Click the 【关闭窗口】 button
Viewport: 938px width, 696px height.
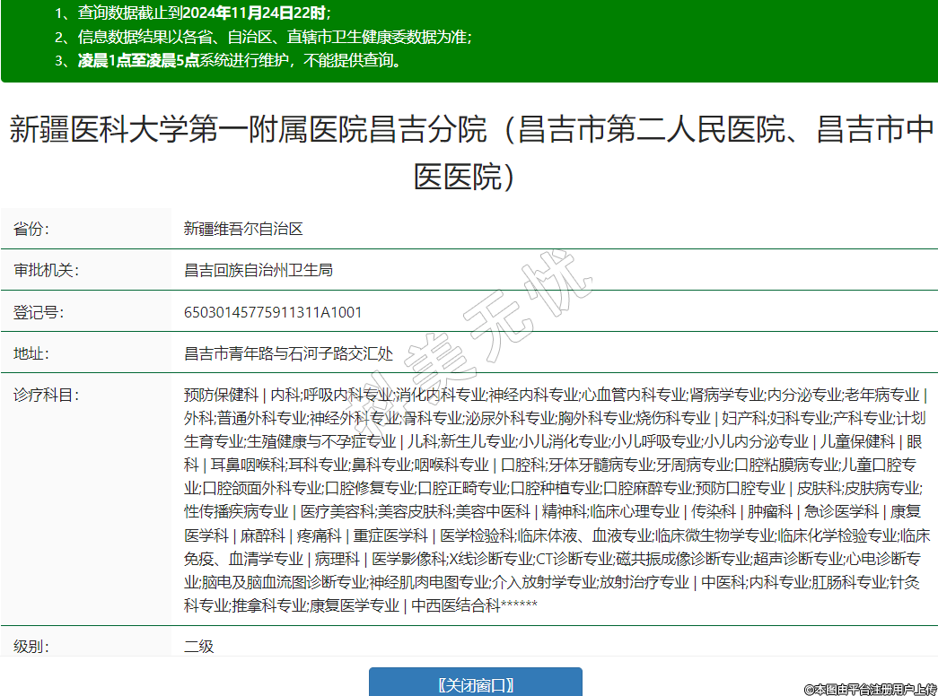click(475, 685)
